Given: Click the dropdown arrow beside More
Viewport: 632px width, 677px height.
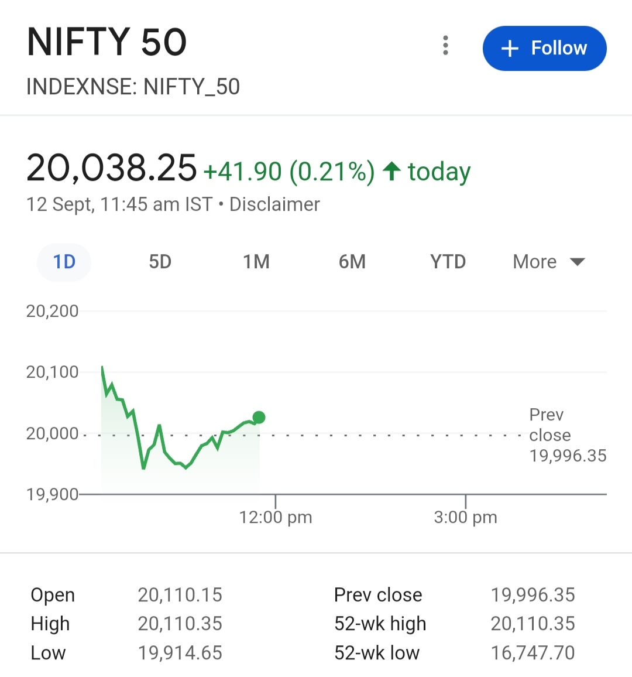Looking at the screenshot, I should tap(577, 262).
